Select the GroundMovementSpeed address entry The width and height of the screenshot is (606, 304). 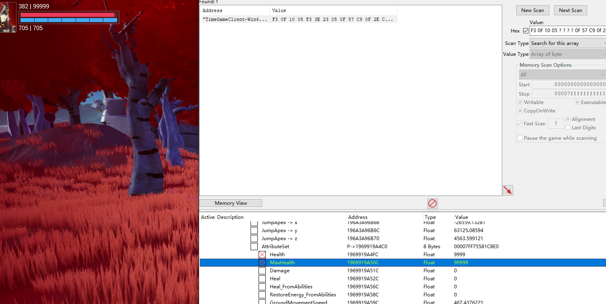coord(298,302)
